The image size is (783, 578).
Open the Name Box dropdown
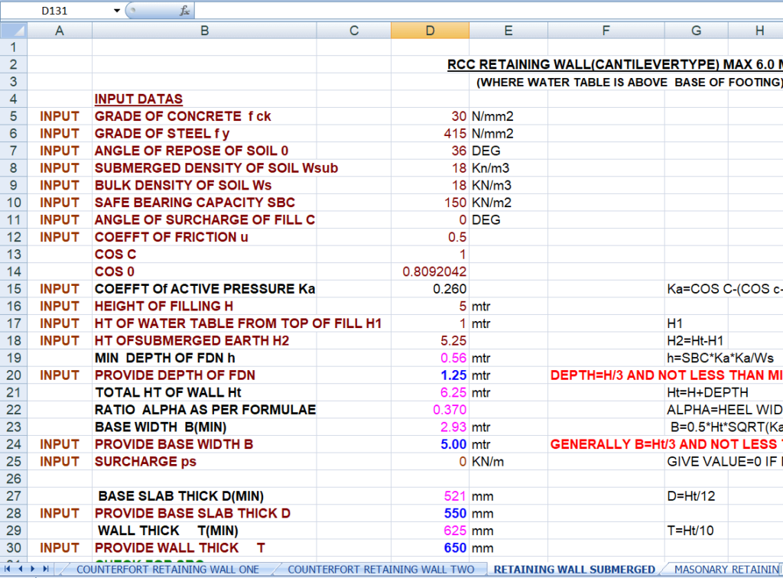pos(115,9)
